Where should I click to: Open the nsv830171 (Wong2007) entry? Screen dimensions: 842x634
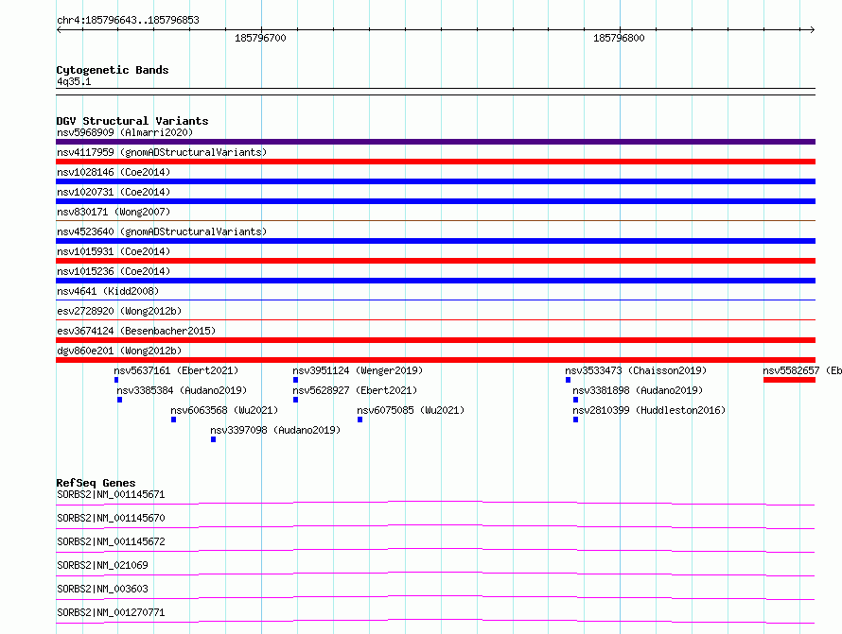pyautogui.click(x=114, y=212)
